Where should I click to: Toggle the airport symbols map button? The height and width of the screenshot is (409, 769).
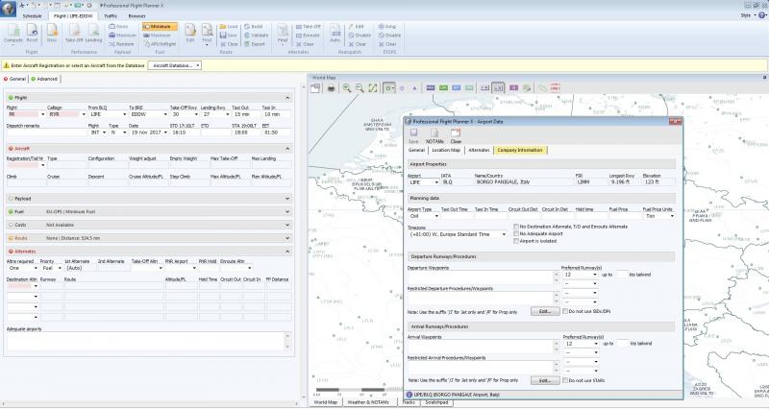[x=389, y=88]
